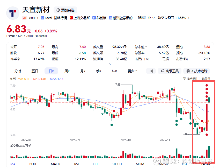The image size is (219, 168).
Task: Expand the 所属行业 dropdown
Action: [x=146, y=18]
